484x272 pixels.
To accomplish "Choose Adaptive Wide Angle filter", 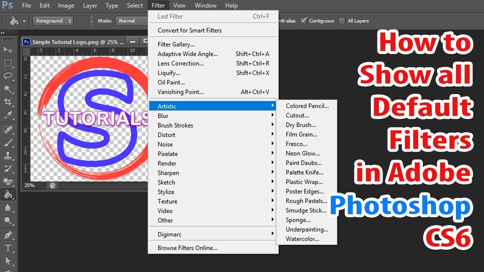I will click(x=213, y=54).
